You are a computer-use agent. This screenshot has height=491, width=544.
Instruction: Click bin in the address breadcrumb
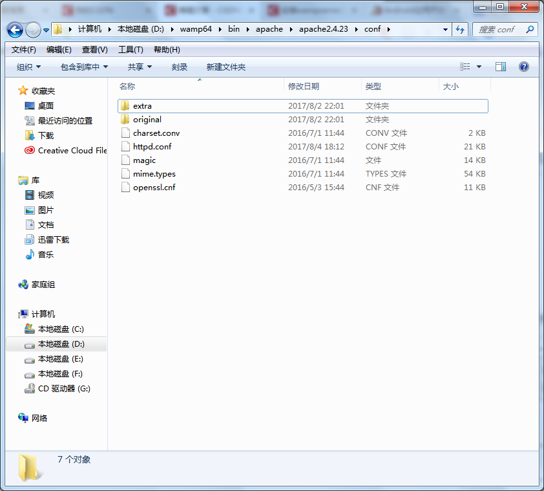point(234,29)
